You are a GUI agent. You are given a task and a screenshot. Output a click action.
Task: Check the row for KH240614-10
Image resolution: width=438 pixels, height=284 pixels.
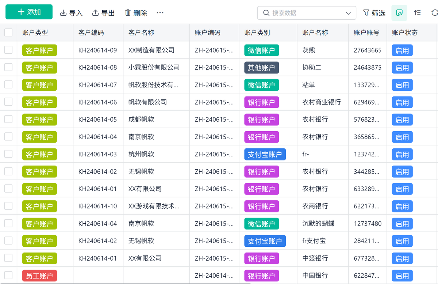pos(8,206)
